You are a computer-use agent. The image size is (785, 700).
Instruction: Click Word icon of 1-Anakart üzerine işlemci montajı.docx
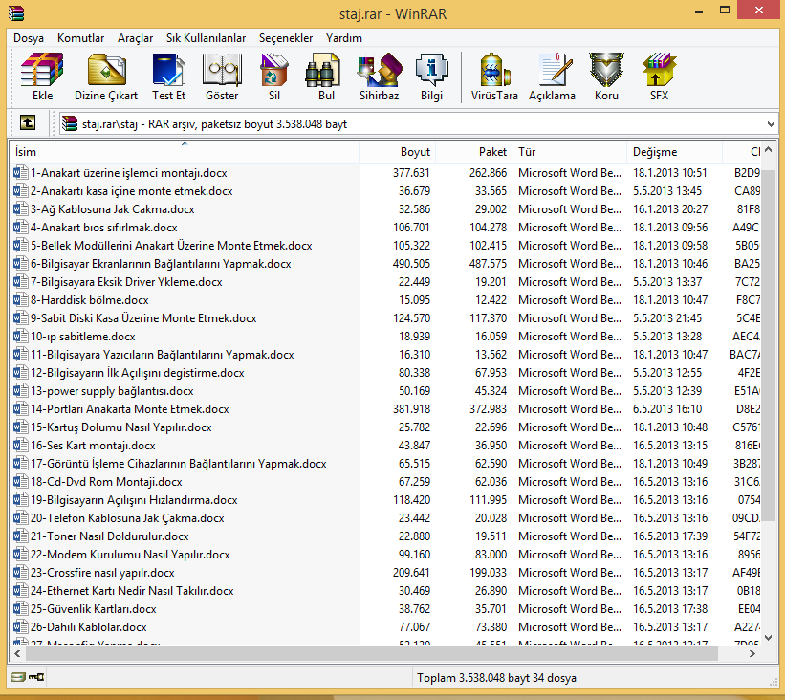click(20, 173)
